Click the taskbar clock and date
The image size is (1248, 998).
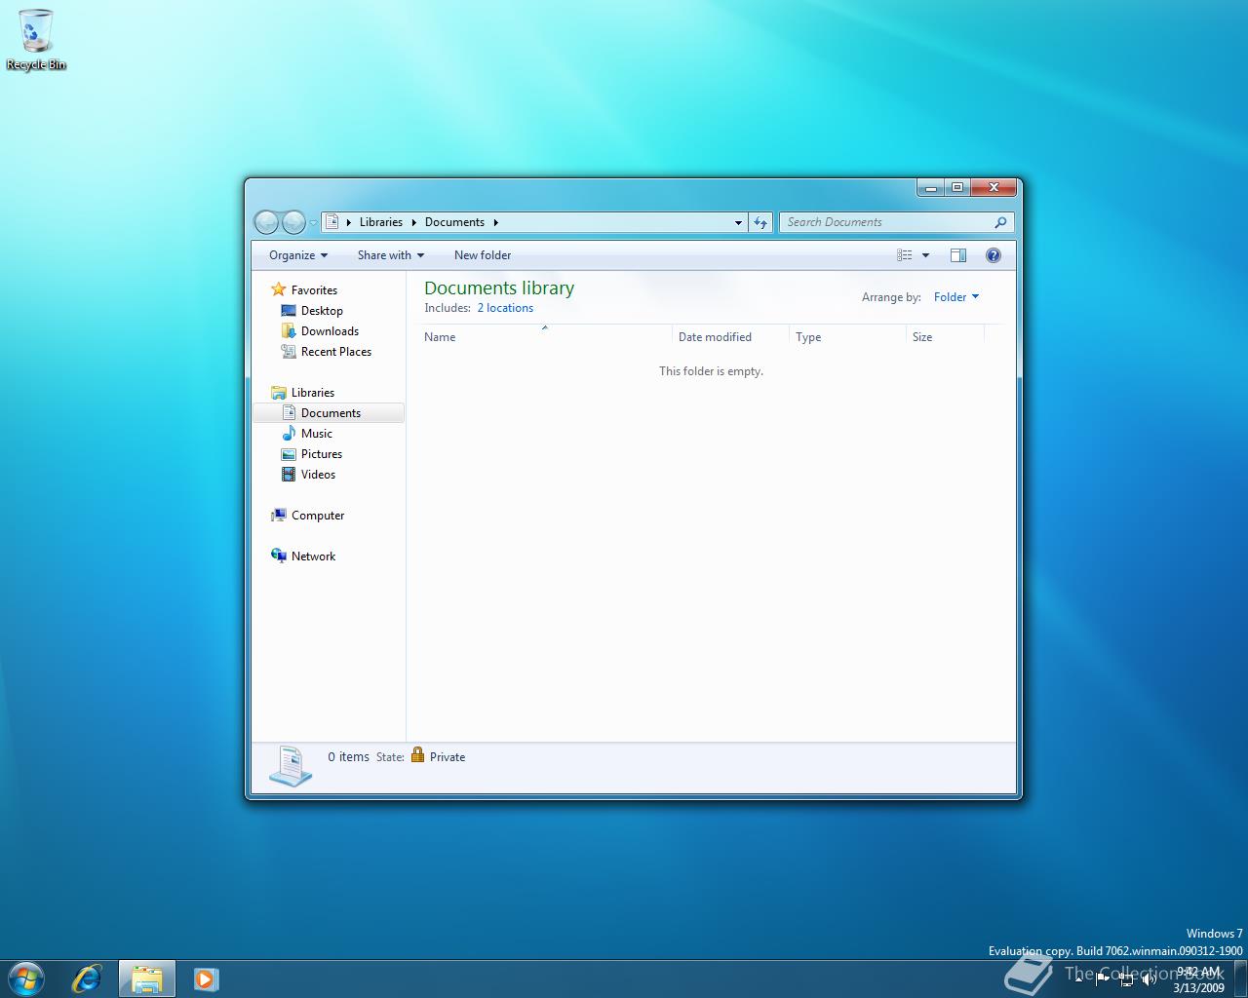pos(1198,979)
